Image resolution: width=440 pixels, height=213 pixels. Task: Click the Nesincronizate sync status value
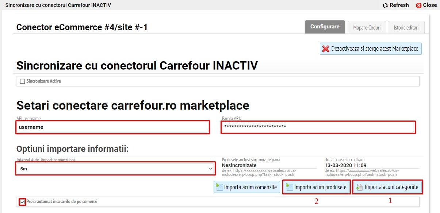[239, 165]
